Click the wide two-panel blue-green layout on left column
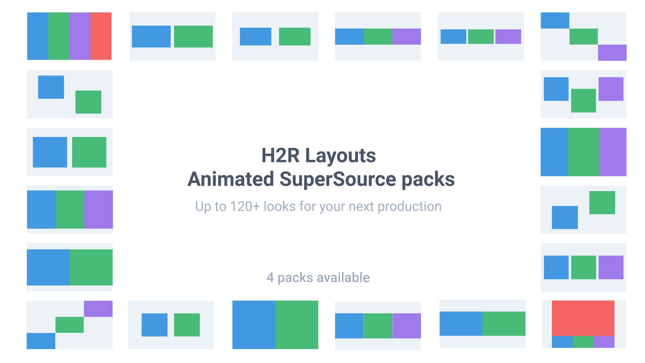 (x=70, y=267)
